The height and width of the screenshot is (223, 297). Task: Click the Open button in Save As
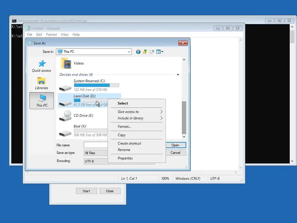tap(175, 145)
